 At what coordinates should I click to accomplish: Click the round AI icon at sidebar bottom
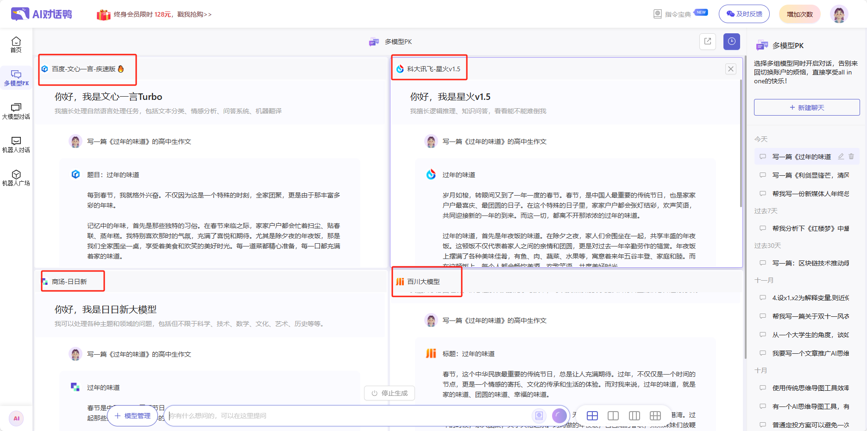(16, 419)
